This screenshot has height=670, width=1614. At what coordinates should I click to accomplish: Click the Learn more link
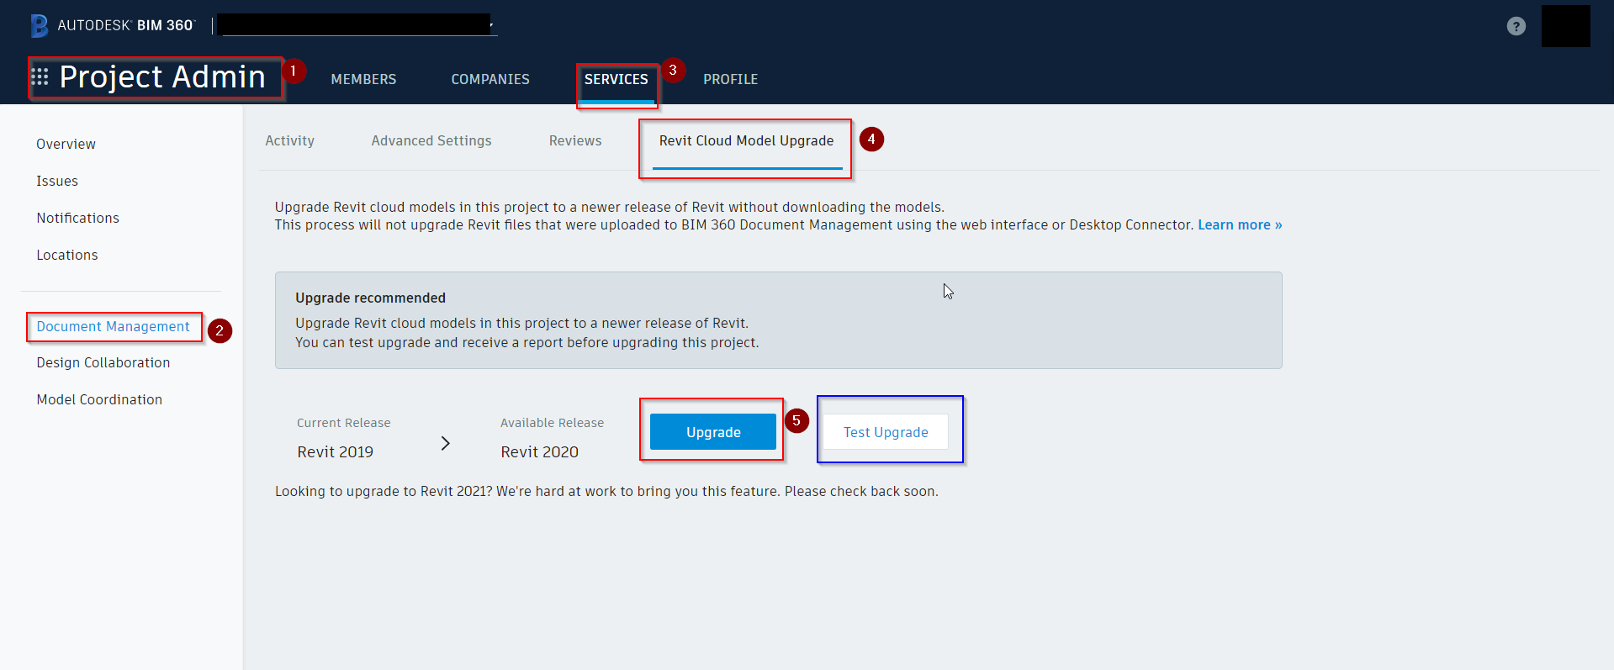[1240, 224]
